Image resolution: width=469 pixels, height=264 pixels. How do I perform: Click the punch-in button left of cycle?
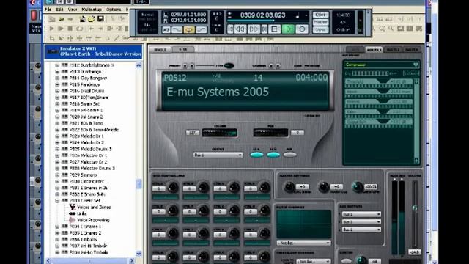(x=177, y=29)
